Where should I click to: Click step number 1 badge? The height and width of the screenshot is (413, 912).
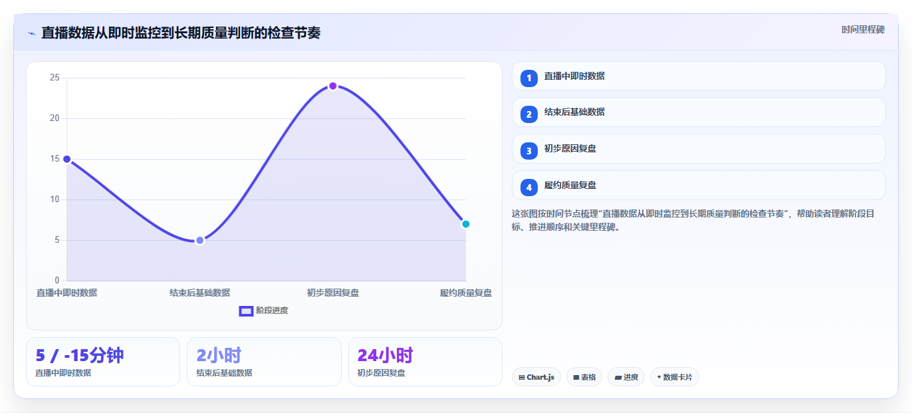(x=529, y=78)
